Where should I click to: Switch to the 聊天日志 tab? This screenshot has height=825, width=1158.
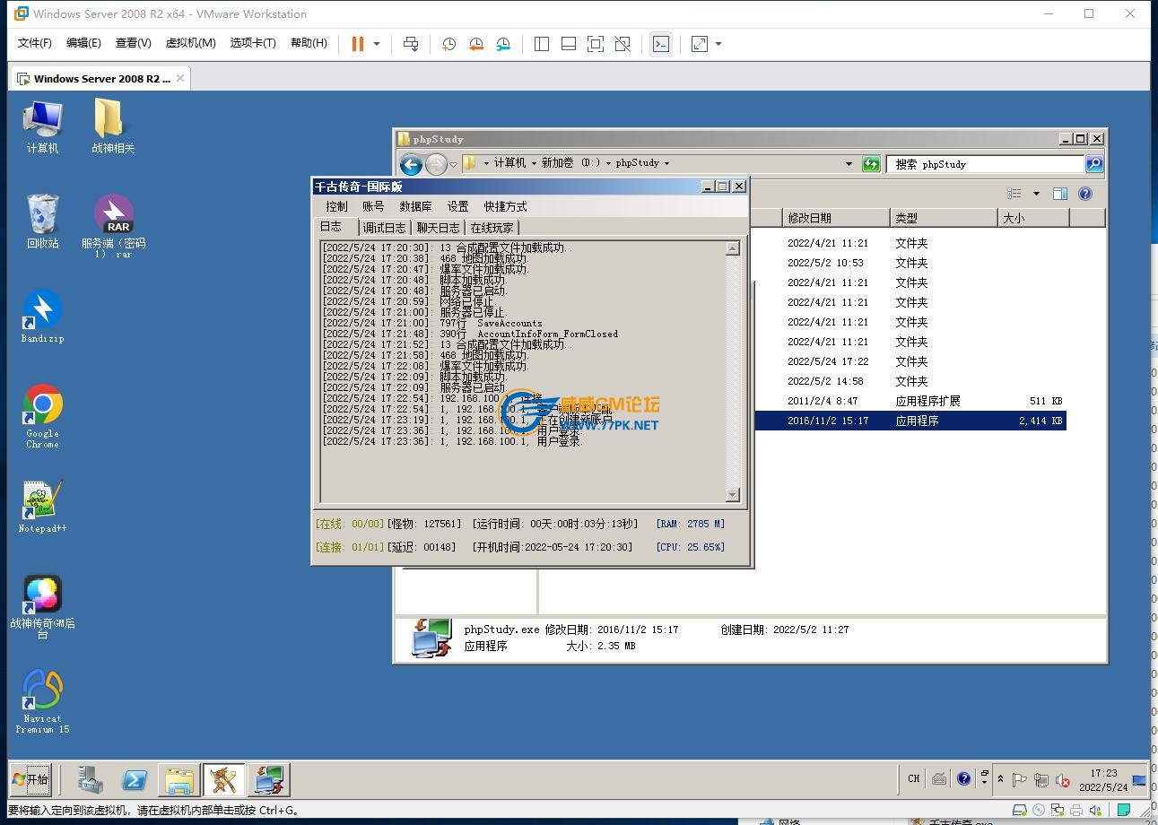point(438,228)
